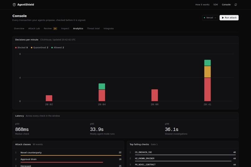Screen dimensions: 251x167
Task: Click the green Allowed legend swatch
Action: [x=52, y=48]
